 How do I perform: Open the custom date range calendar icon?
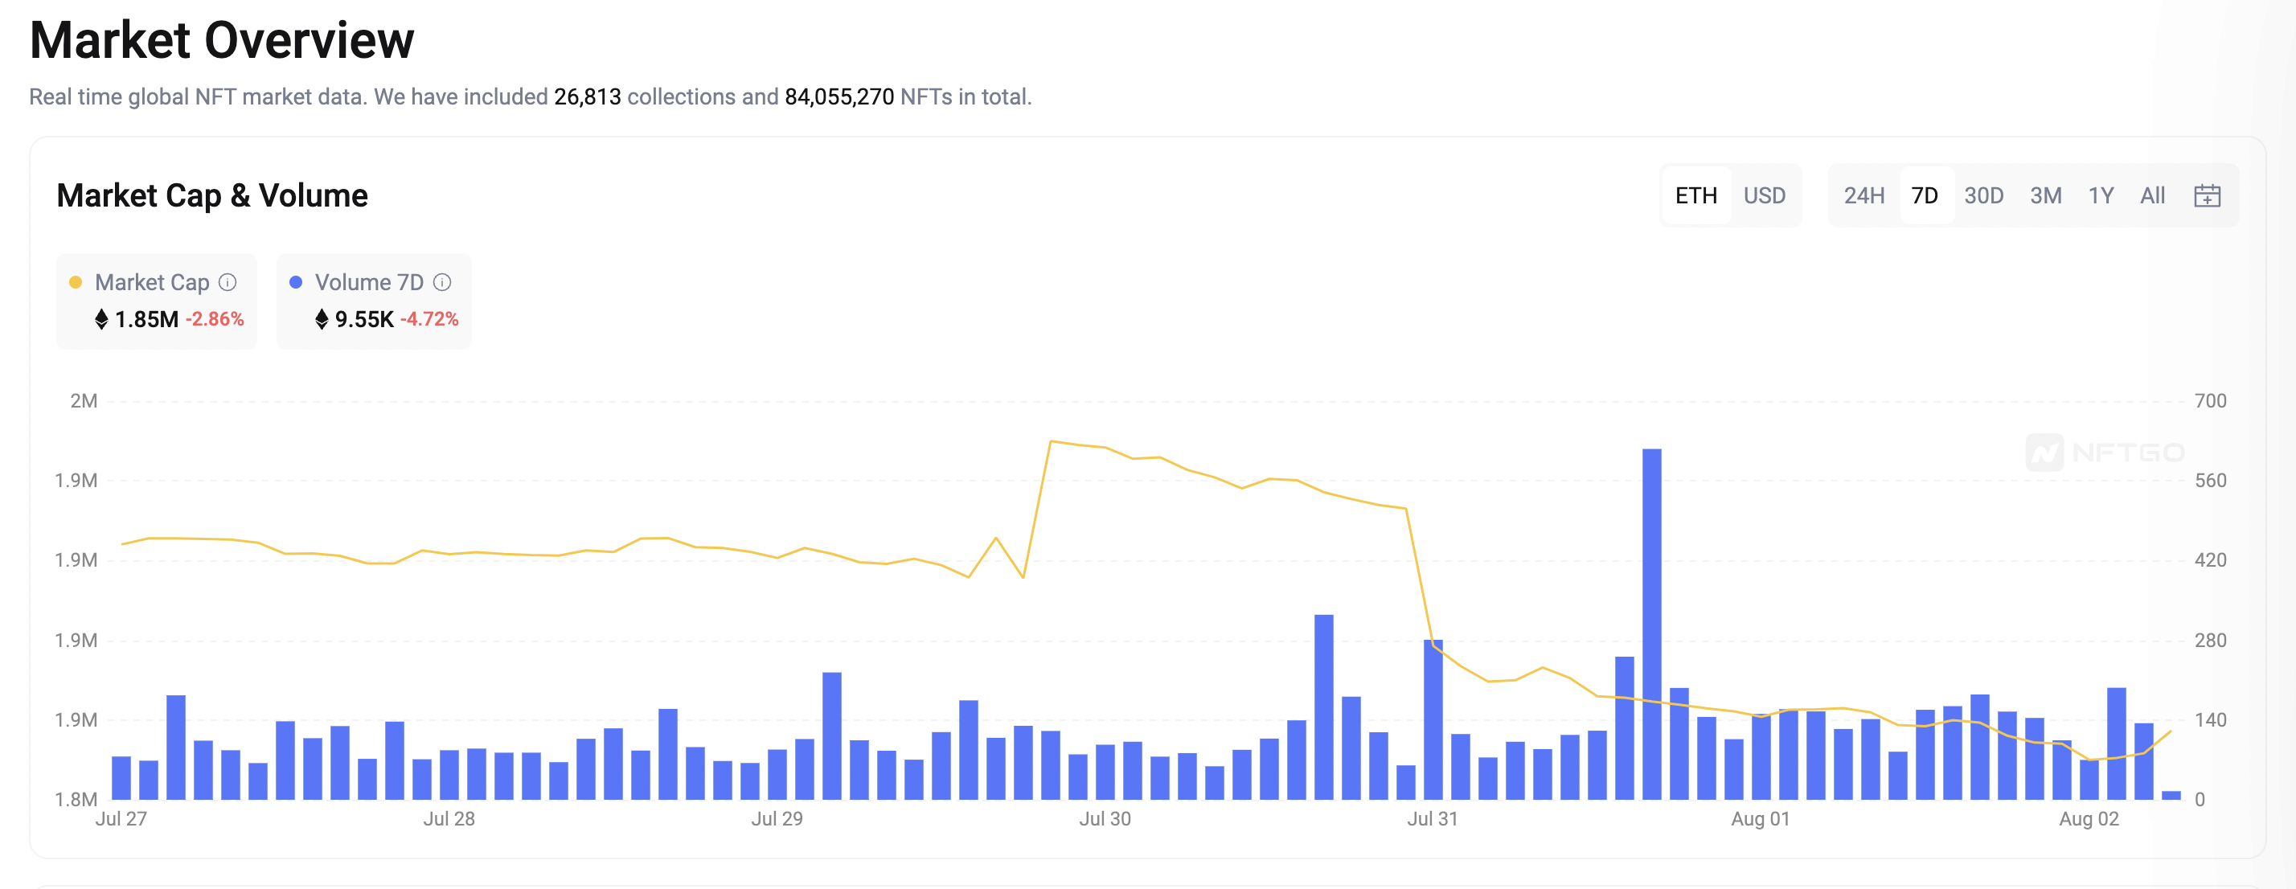2206,195
